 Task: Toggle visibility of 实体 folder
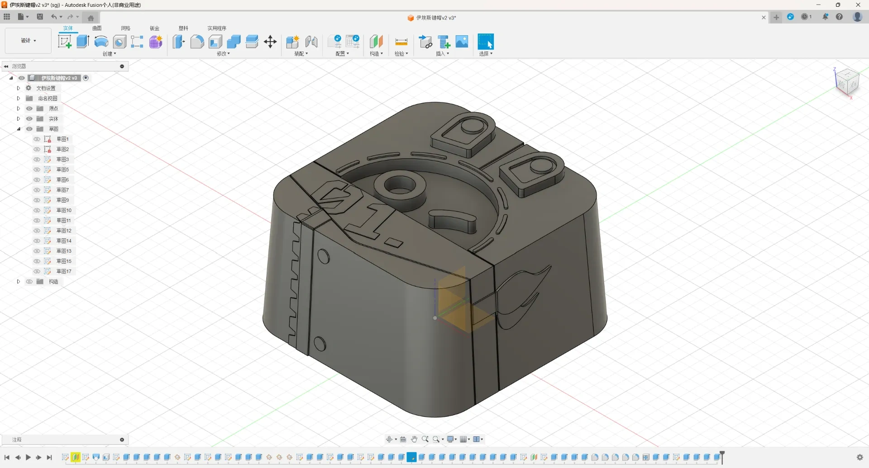coord(29,118)
